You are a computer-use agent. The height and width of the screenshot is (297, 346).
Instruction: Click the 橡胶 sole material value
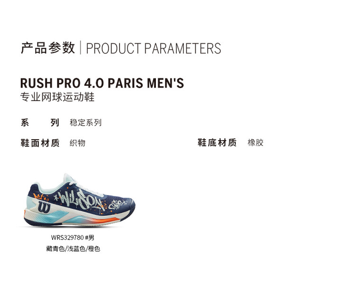click(255, 143)
